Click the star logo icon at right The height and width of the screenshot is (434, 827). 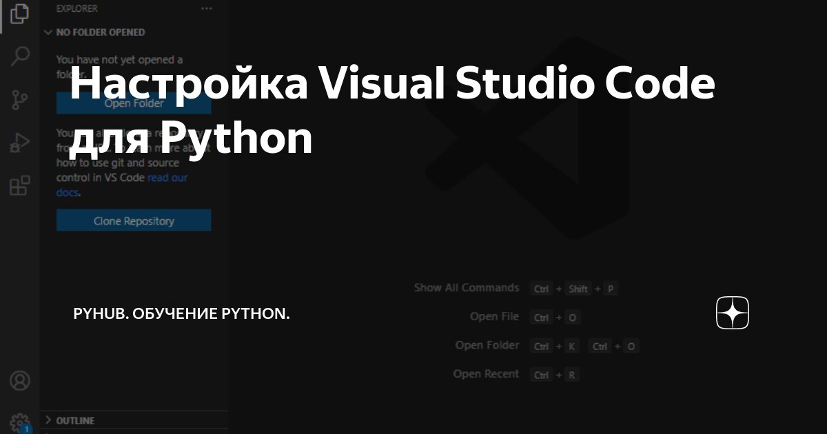(x=733, y=313)
